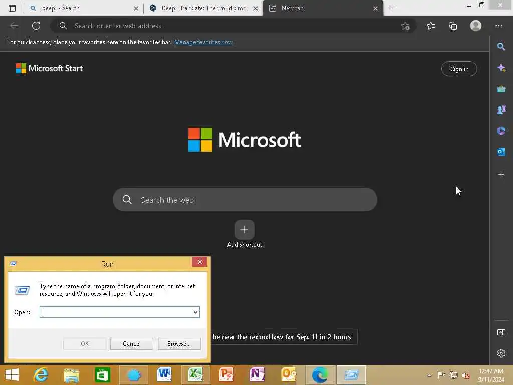Screen dimensions: 513x385
Task: Select the New tab tab
Action: (323, 8)
